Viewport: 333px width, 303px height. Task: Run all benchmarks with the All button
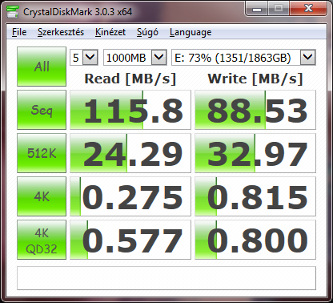[42, 67]
